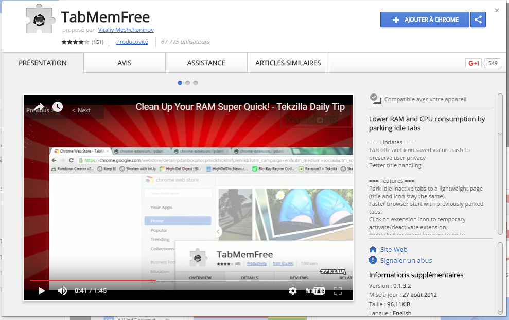Open the Signaler un abus link
The height and width of the screenshot is (320, 509).
(x=406, y=261)
